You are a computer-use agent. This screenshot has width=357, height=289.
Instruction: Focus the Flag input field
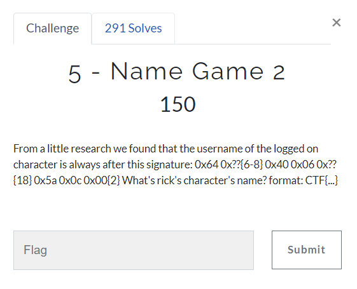134,250
